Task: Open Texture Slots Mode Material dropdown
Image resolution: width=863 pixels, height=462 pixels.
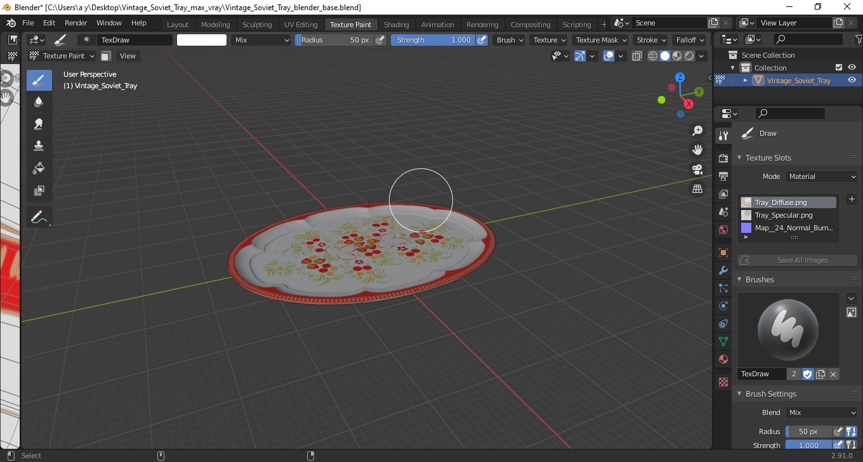Action: (x=822, y=176)
